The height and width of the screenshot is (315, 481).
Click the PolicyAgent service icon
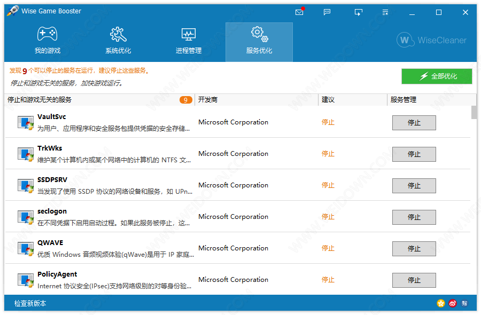[x=26, y=280]
